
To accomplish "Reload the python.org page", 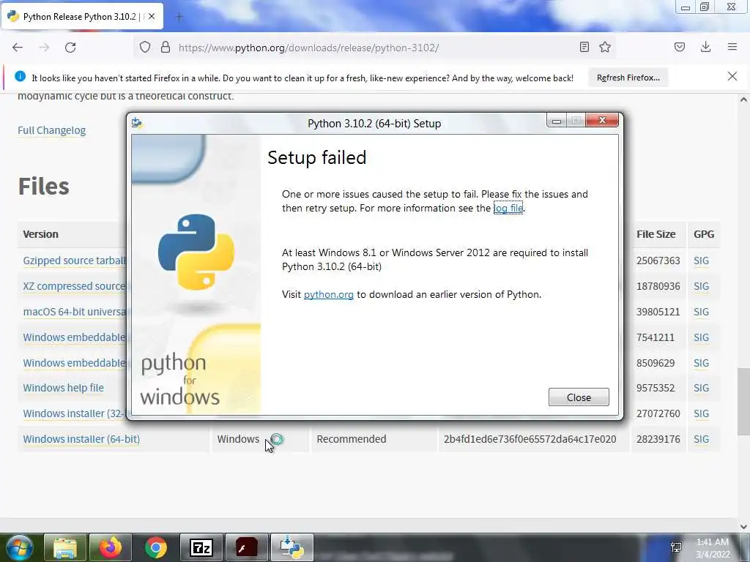I will pos(70,48).
